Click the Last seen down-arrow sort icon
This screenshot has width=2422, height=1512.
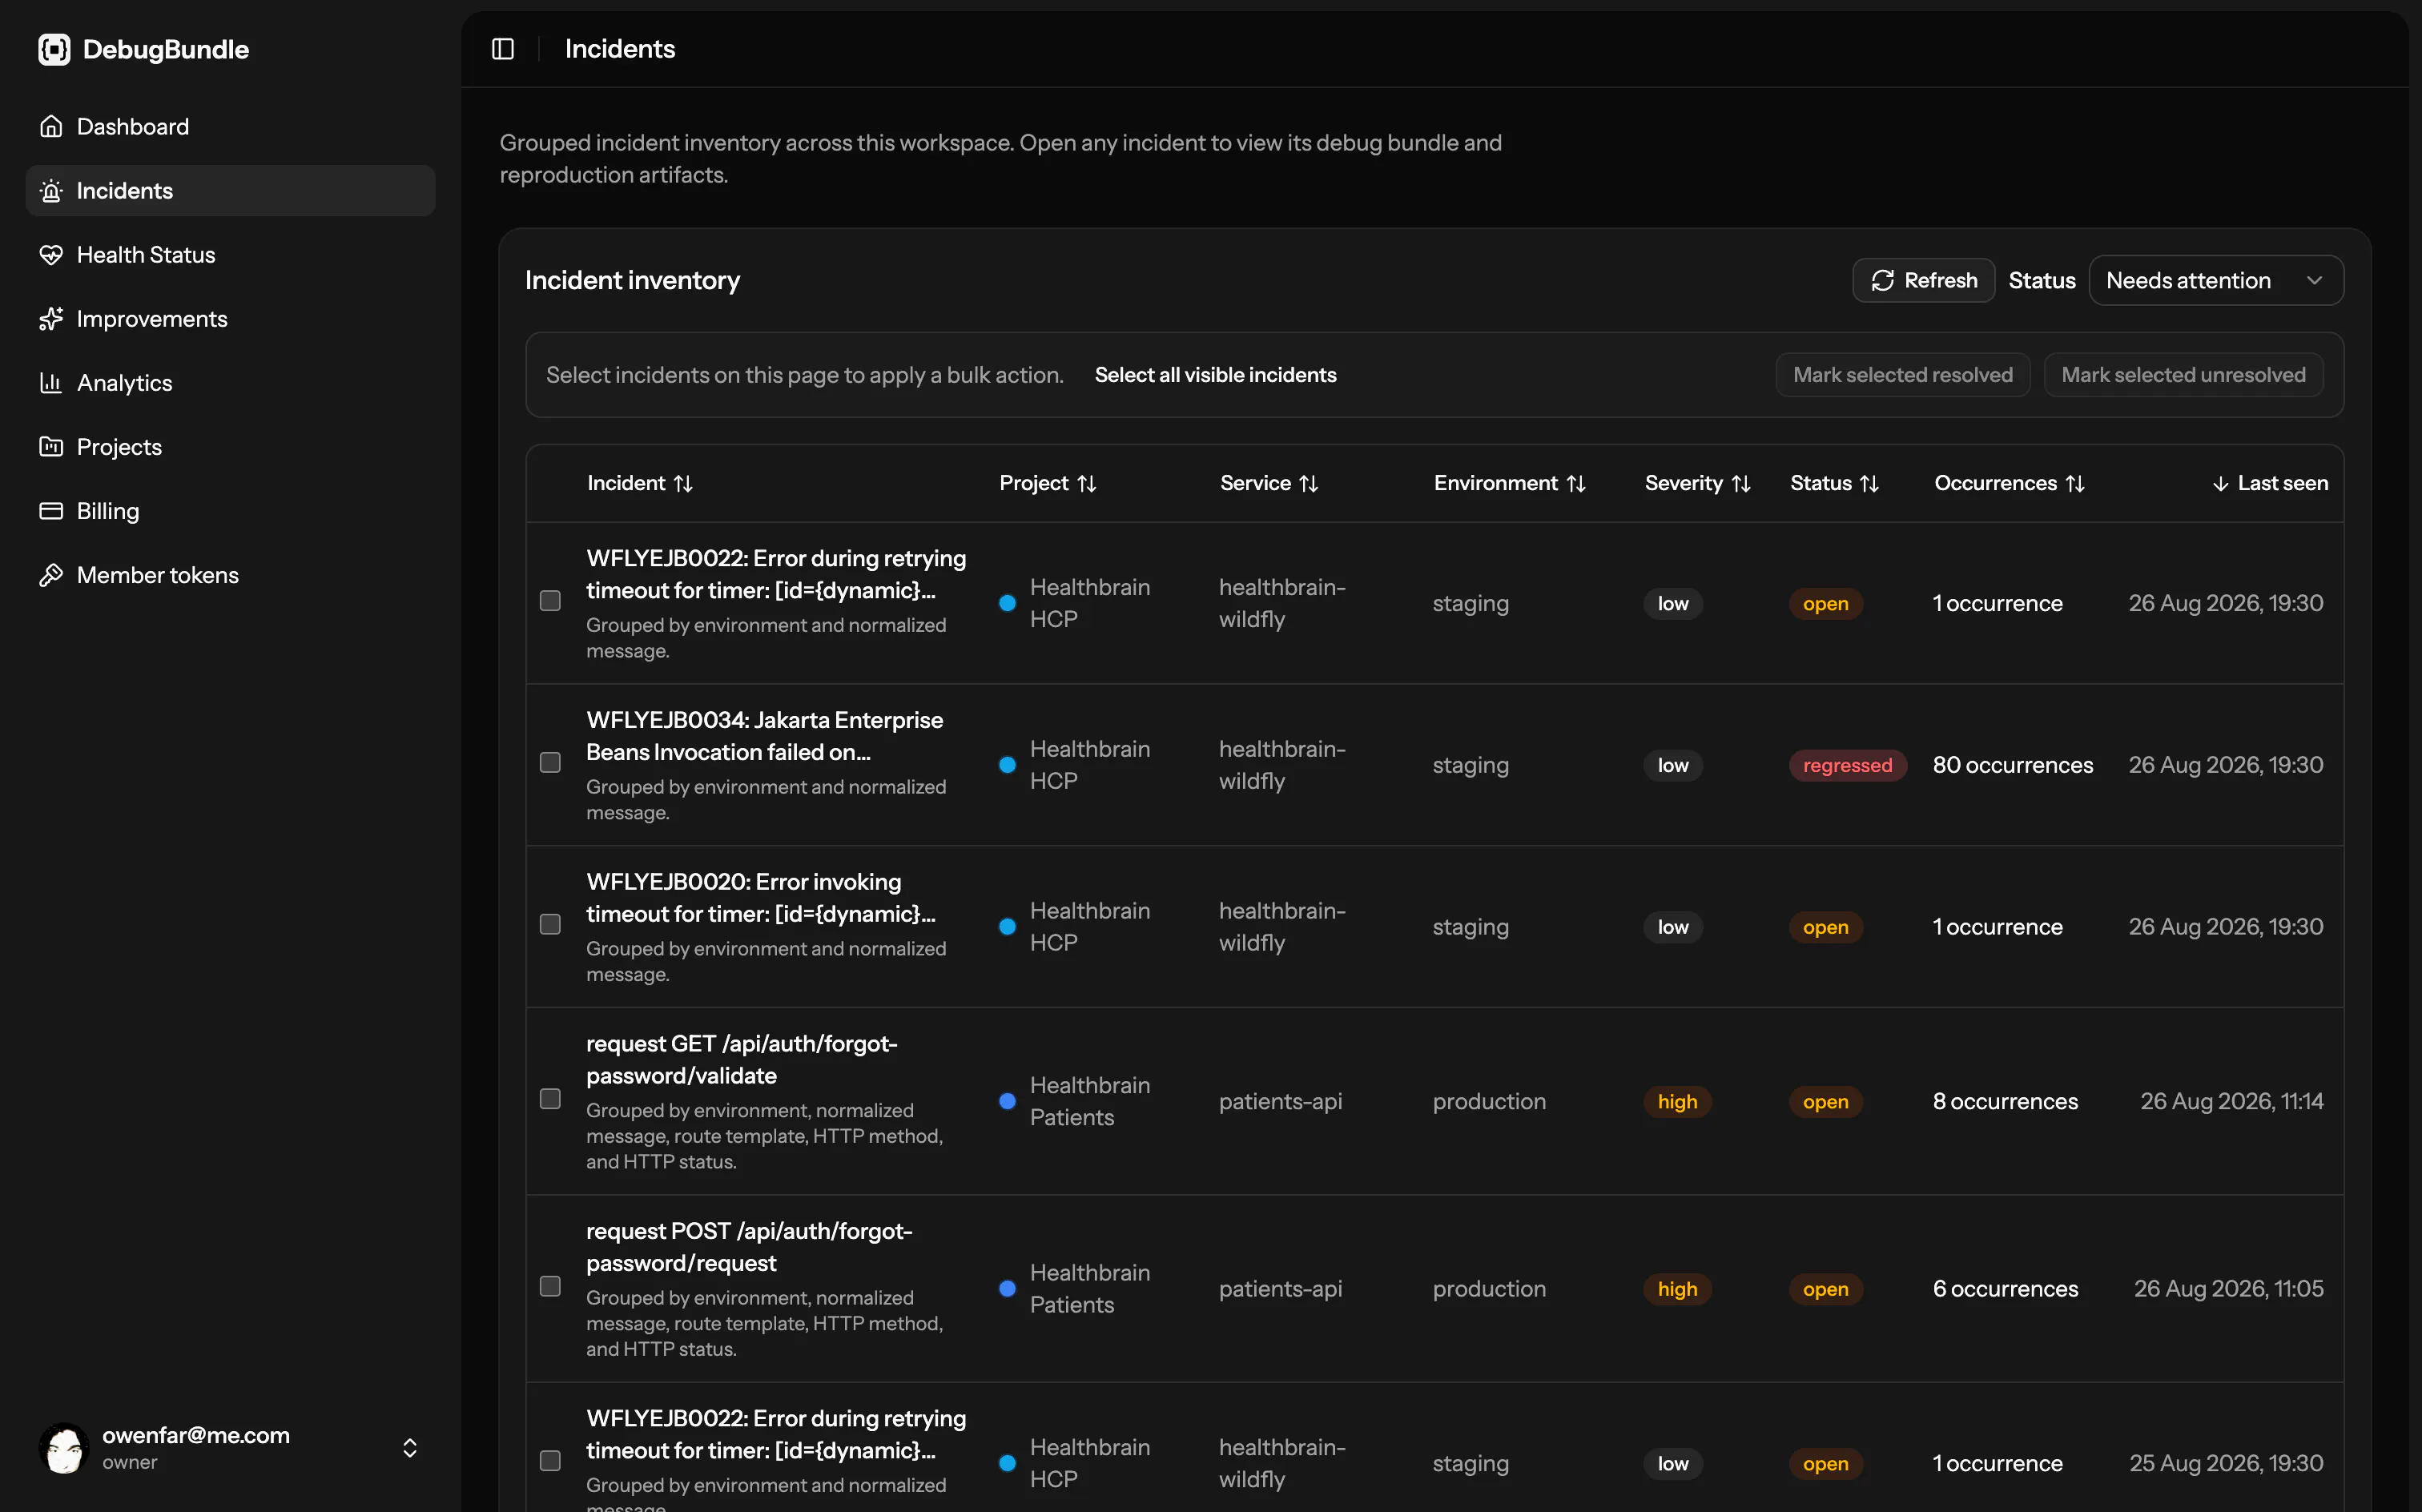2220,484
